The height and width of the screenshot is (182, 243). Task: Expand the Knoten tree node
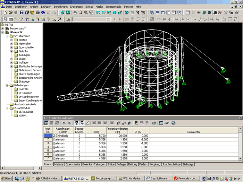pyautogui.click(x=11, y=40)
